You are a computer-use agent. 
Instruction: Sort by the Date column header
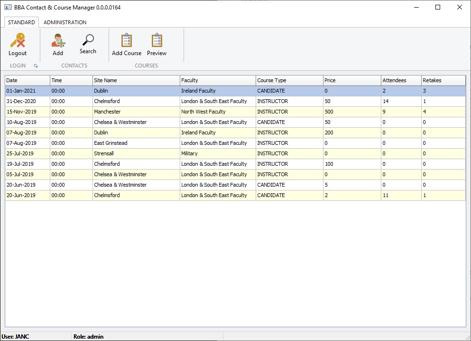pyautogui.click(x=27, y=80)
